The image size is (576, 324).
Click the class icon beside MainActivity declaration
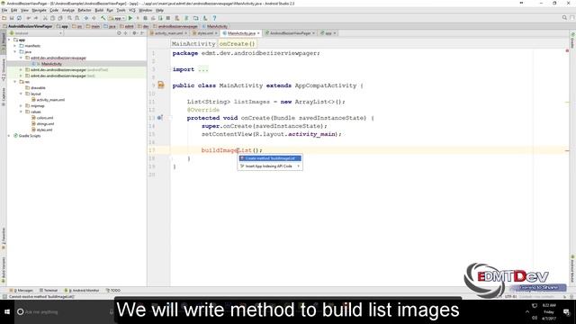point(161,85)
